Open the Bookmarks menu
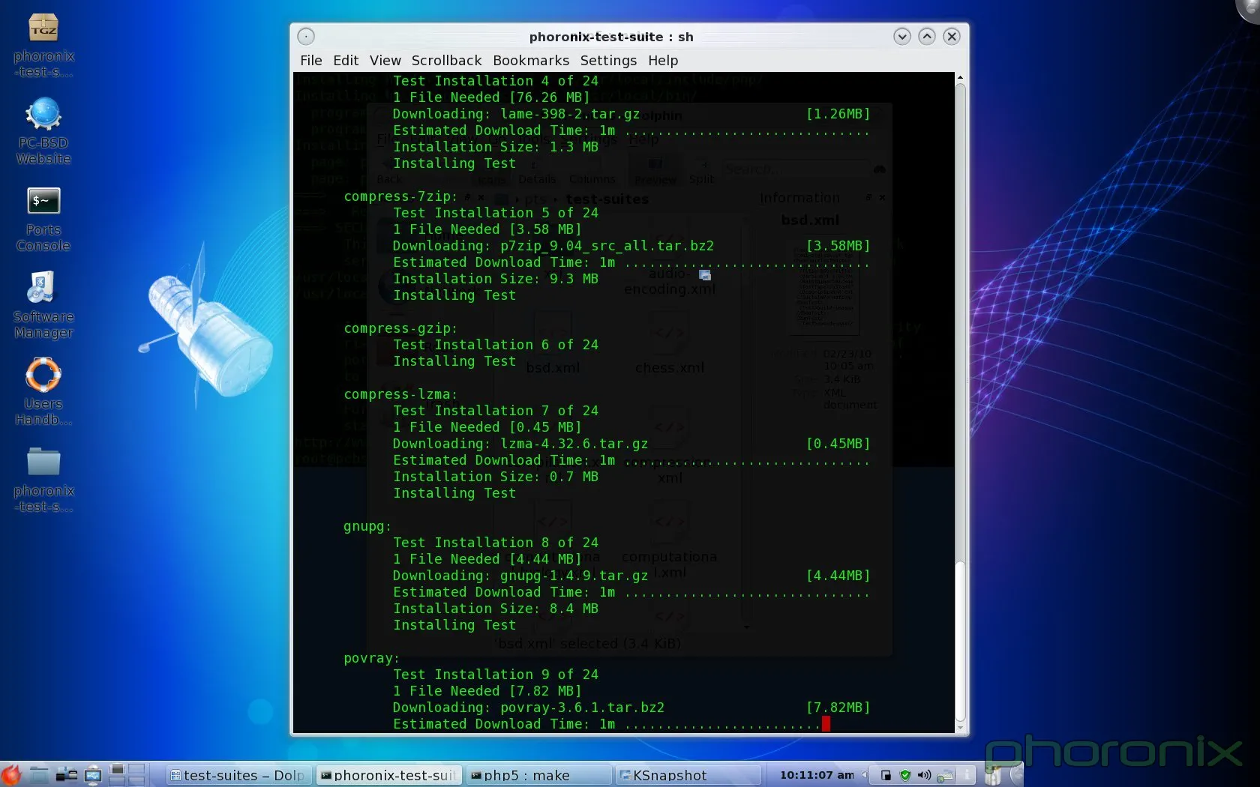The image size is (1260, 787). 531,60
